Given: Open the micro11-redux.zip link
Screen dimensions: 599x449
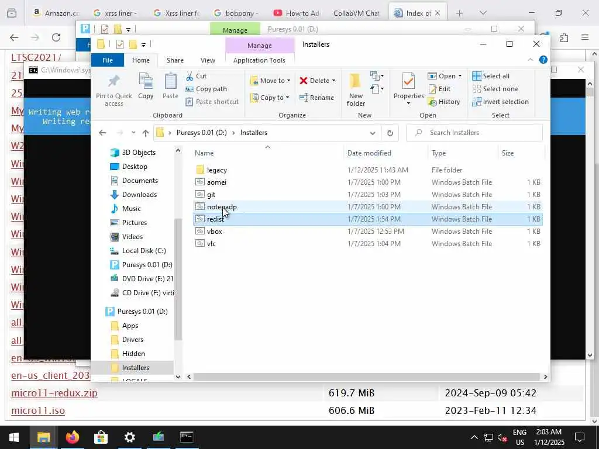Looking at the screenshot, I should point(54,393).
